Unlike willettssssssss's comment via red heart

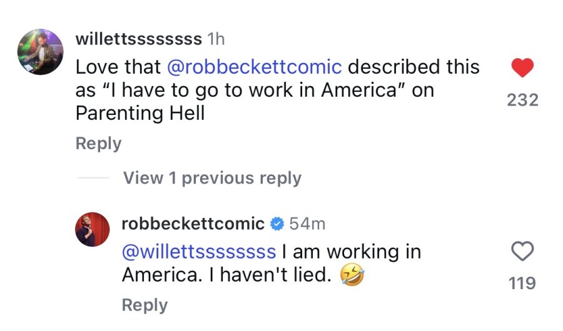pyautogui.click(x=522, y=67)
